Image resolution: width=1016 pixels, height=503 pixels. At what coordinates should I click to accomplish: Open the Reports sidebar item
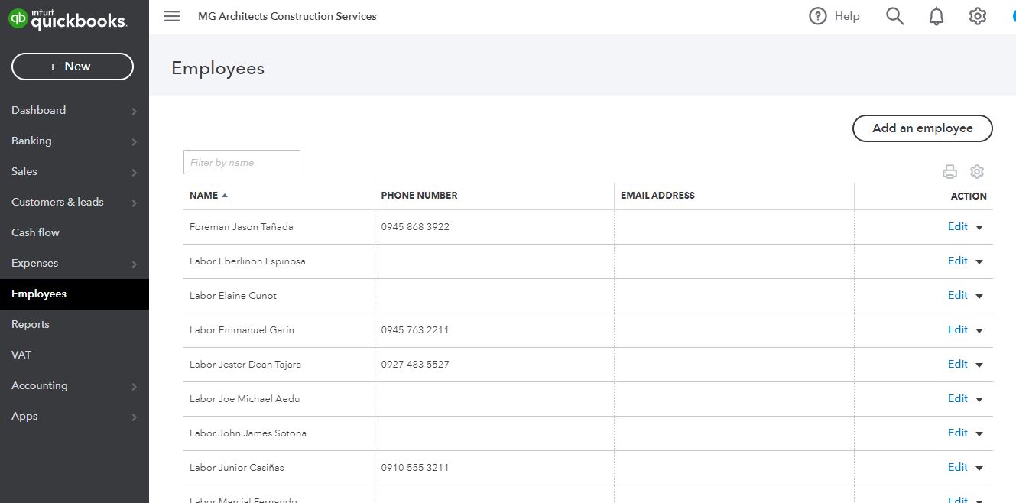point(31,324)
